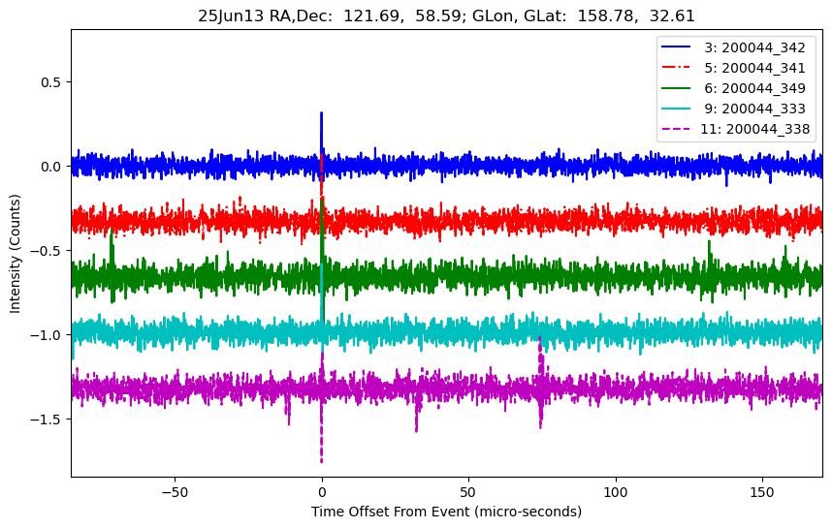Image resolution: width=832 pixels, height=528 pixels.
Task: Click the y-axis tick label −1.5
Action: pos(47,419)
